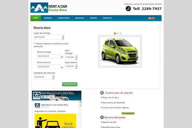The height and width of the screenshot is (128, 192).
Task: Open the 'Asientos para niños' link
Action: 111,127
